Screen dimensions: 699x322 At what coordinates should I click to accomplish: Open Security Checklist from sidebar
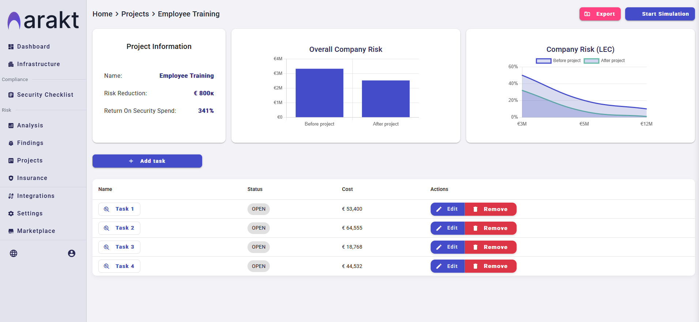point(45,95)
